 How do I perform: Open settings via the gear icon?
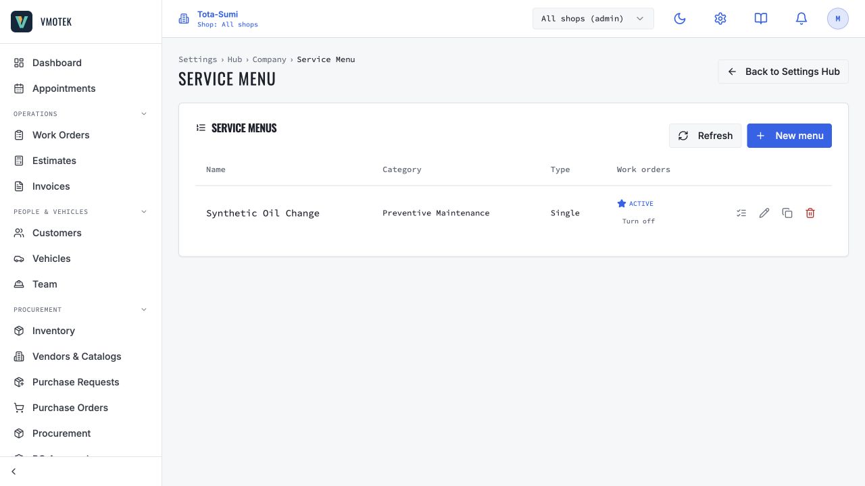[720, 19]
